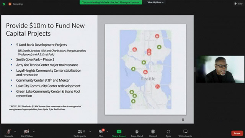The height and width of the screenshot is (138, 245).
Task: Leave the meeting
Action: (x=237, y=133)
